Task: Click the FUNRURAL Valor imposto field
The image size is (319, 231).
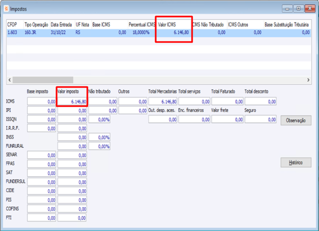Action: coord(72,146)
